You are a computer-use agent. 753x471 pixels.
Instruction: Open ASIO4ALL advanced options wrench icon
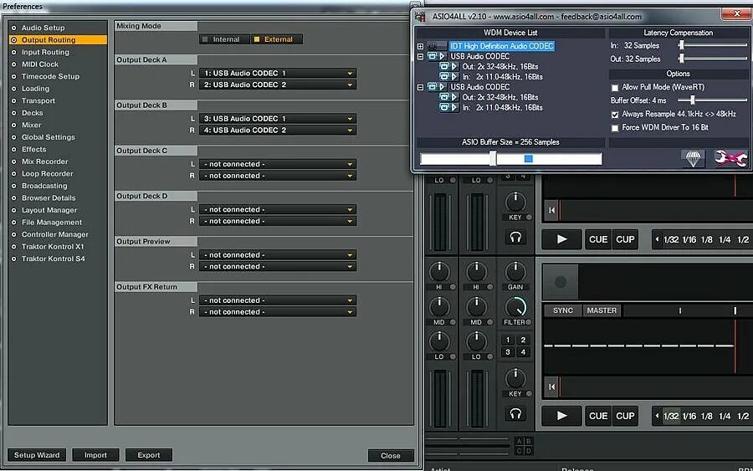point(730,158)
